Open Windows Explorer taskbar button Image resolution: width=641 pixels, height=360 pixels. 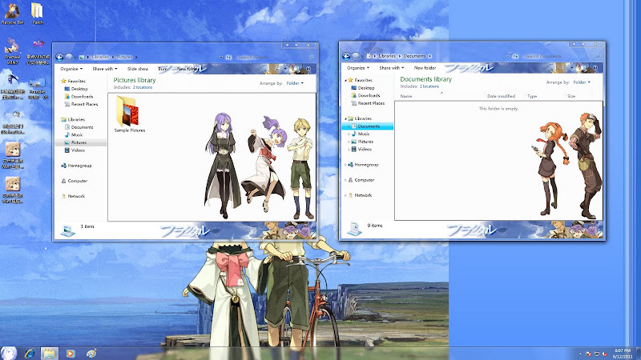(50, 354)
